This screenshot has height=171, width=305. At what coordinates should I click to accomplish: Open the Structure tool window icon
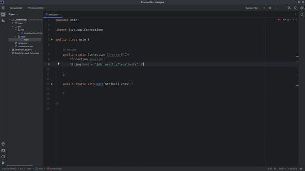(3, 20)
